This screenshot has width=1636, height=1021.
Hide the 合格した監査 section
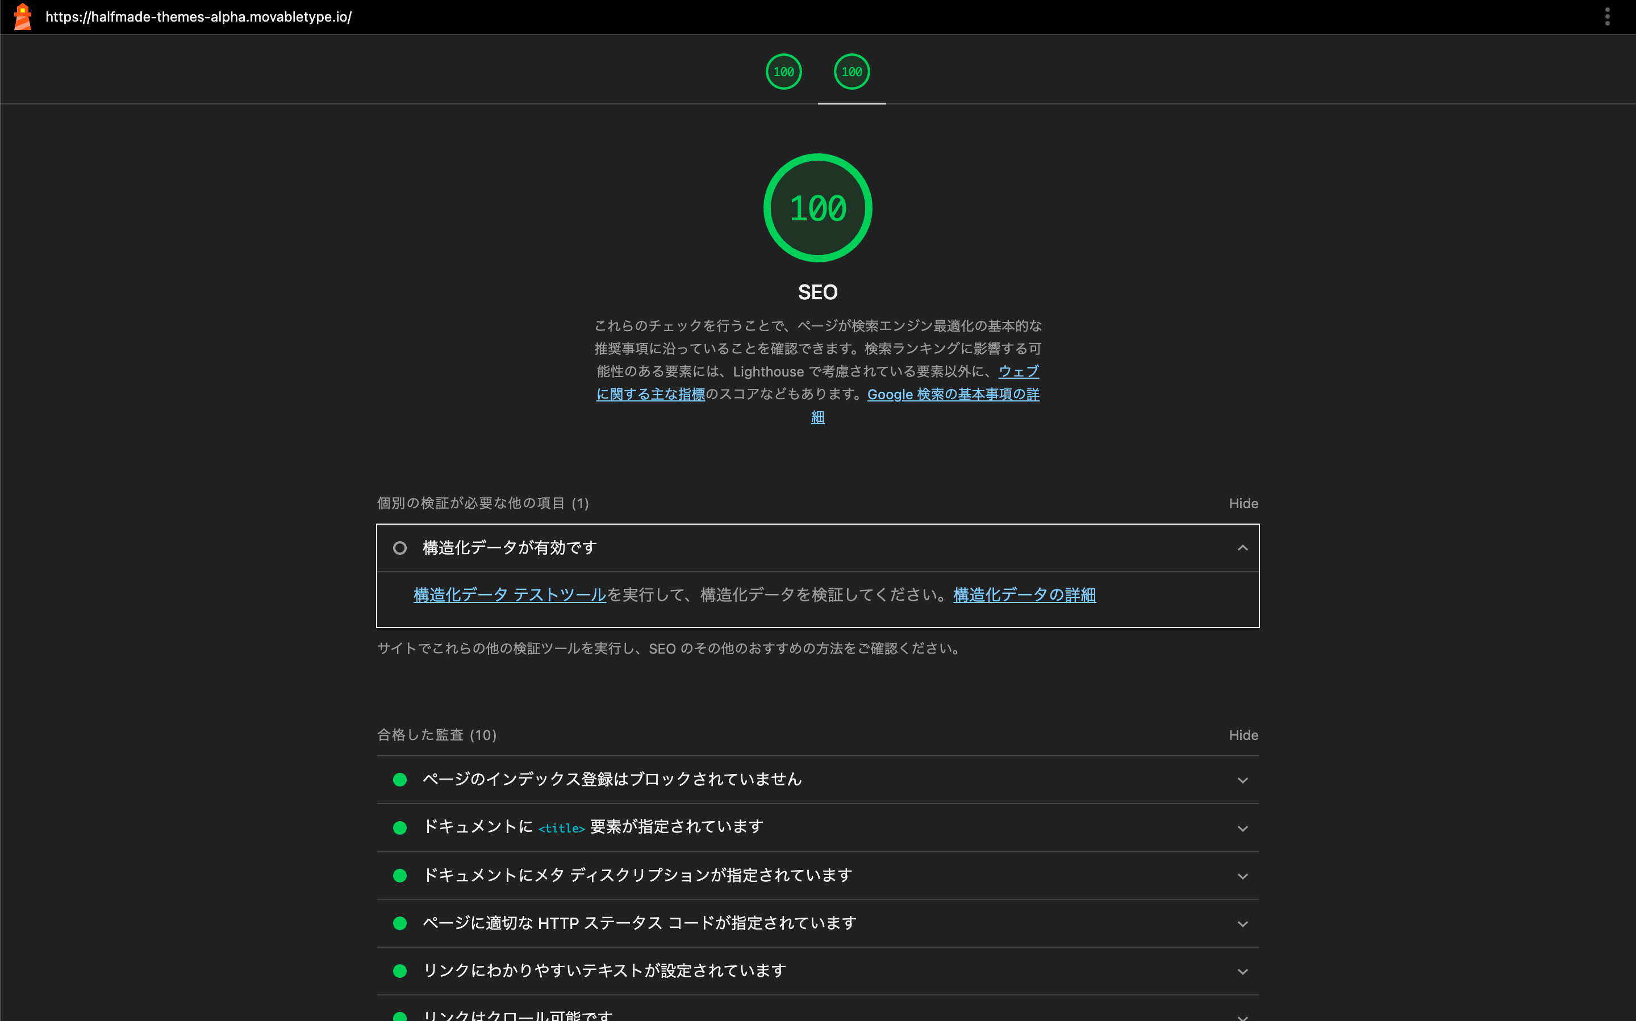point(1243,735)
